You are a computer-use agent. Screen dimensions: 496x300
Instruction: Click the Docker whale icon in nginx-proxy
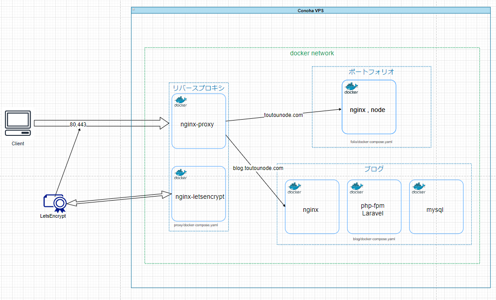180,101
